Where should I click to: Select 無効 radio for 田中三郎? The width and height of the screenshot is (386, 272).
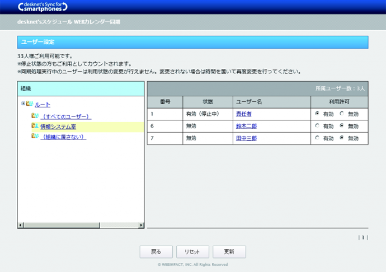[342, 138]
